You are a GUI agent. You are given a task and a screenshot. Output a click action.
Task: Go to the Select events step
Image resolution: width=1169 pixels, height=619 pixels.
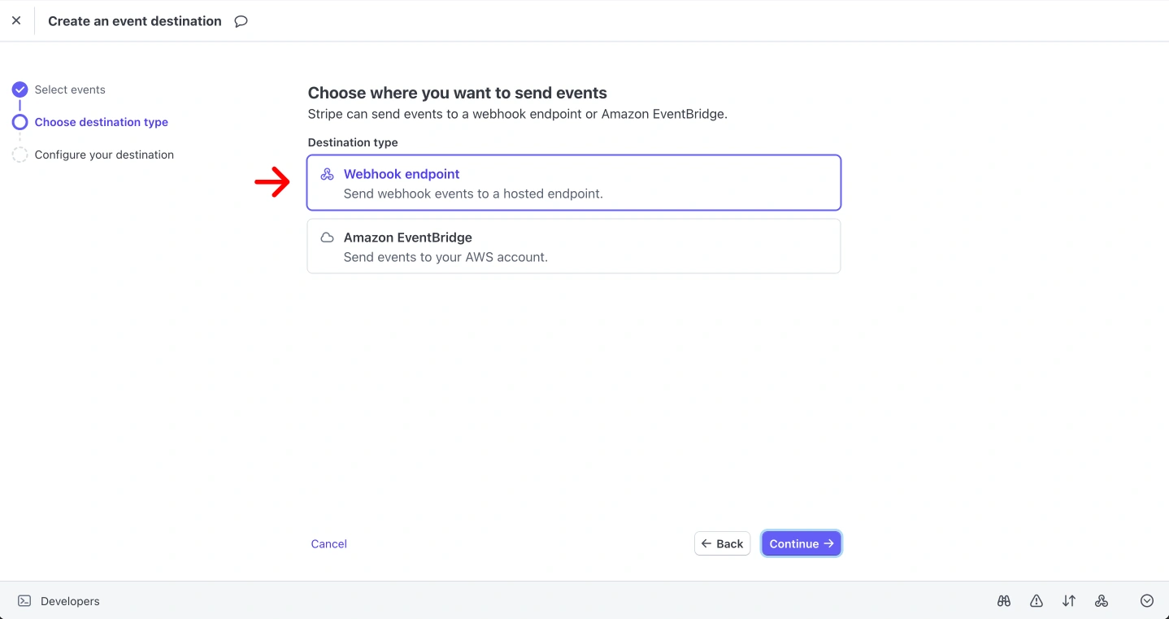click(x=70, y=89)
